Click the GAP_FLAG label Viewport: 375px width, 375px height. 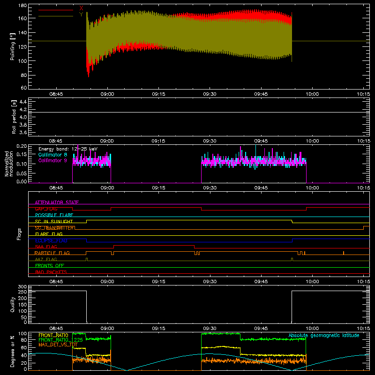point(46,209)
